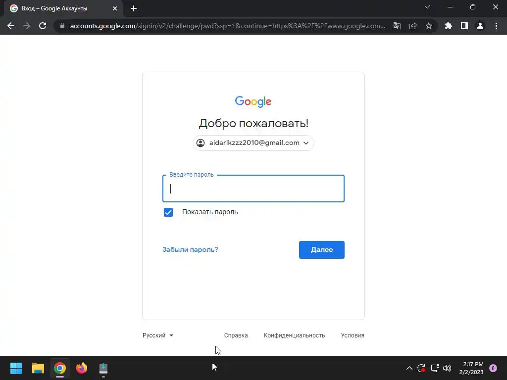Open File Explorer from the taskbar
The height and width of the screenshot is (380, 507).
click(x=38, y=368)
